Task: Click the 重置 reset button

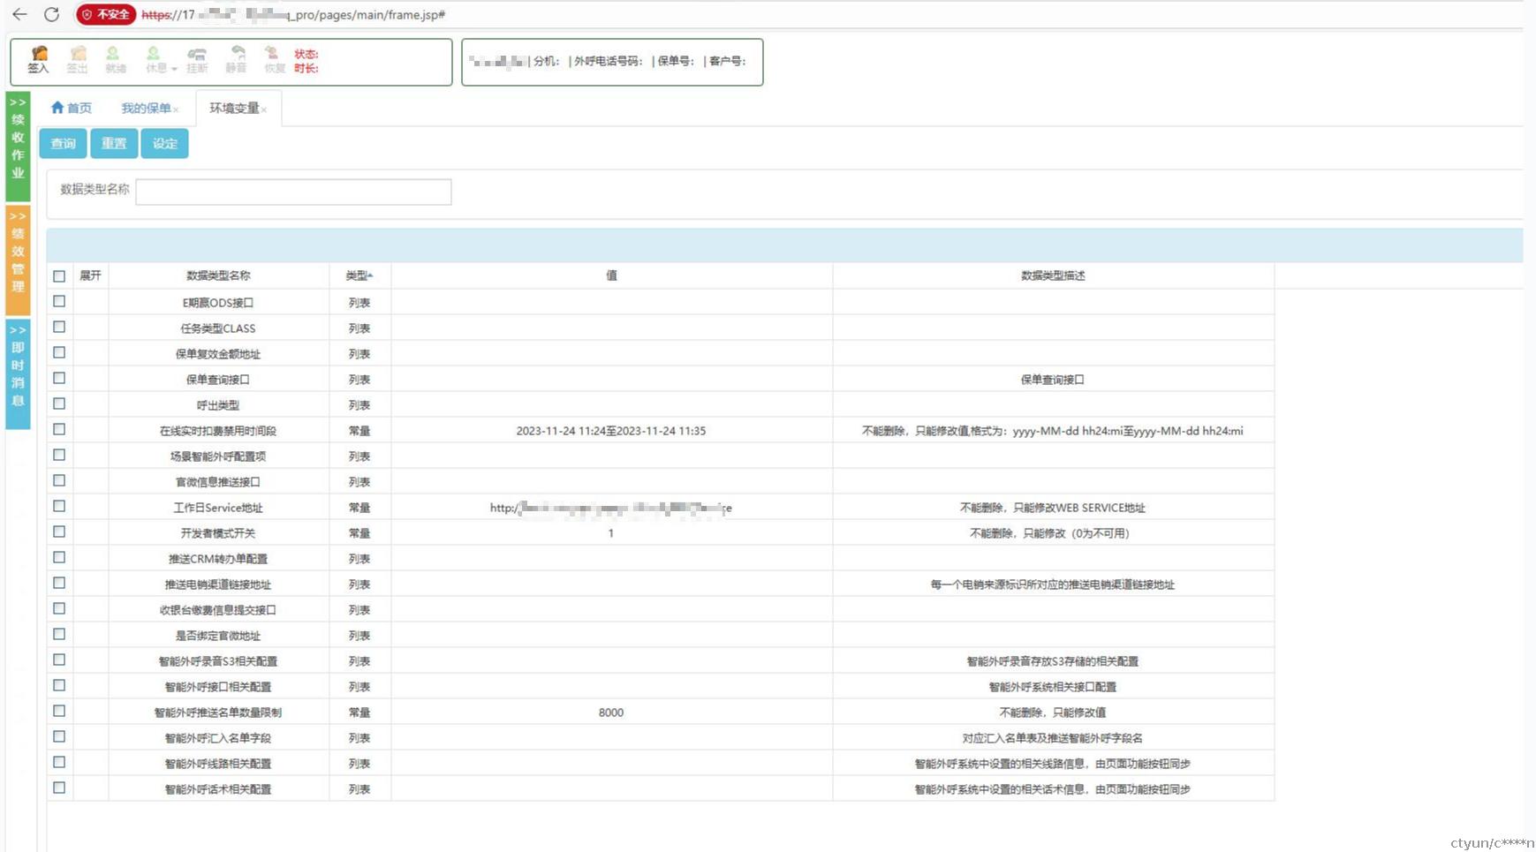Action: (114, 143)
